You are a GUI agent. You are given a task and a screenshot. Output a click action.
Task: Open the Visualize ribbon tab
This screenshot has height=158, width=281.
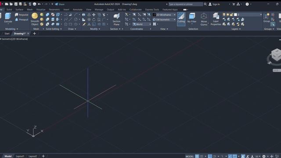(41, 10)
